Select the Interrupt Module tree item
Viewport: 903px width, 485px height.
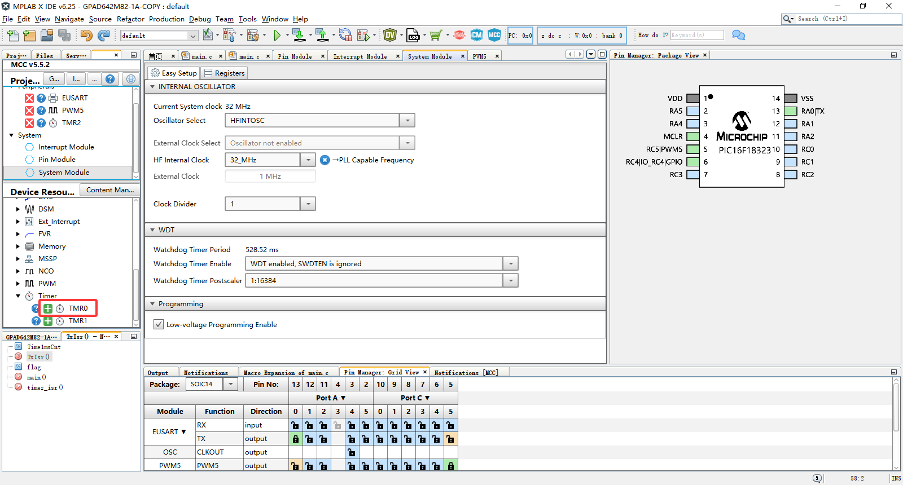click(66, 147)
